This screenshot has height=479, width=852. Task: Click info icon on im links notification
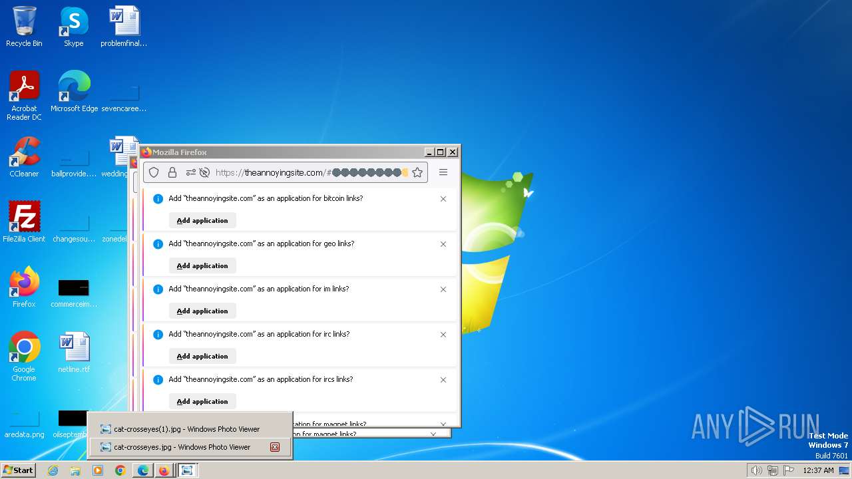[x=158, y=289]
